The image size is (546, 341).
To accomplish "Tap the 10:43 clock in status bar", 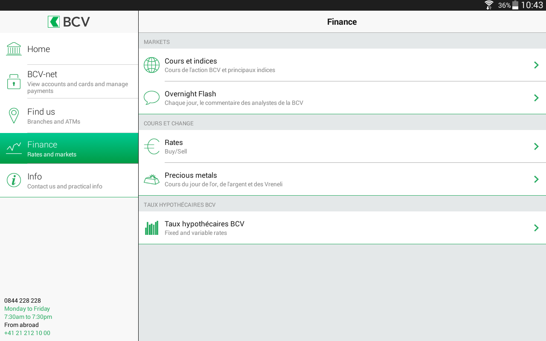I will tap(532, 5).
